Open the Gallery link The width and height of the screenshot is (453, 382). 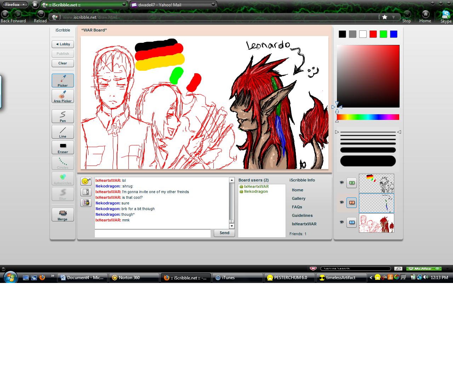pos(299,198)
